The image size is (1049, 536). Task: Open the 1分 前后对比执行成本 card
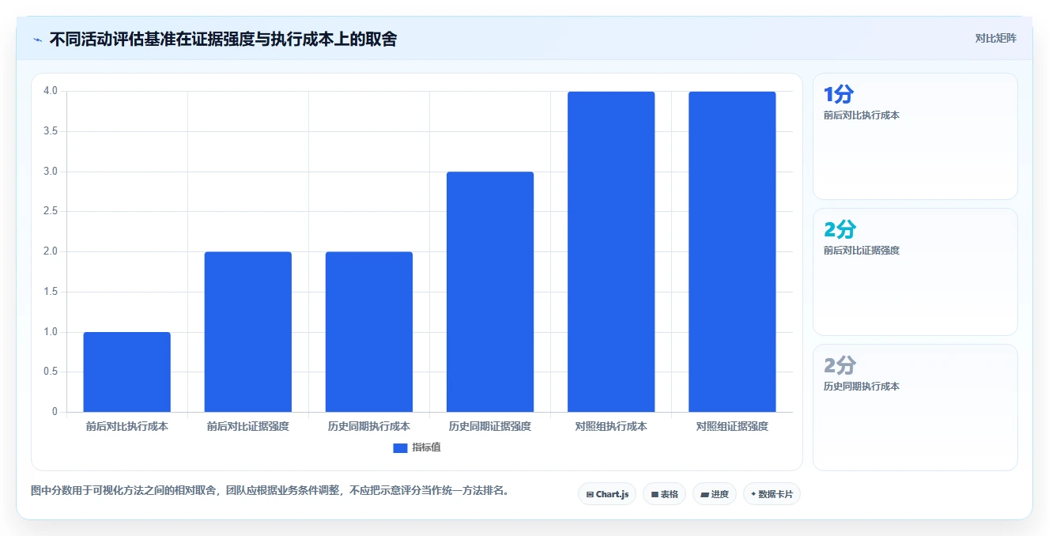pyautogui.click(x=915, y=136)
